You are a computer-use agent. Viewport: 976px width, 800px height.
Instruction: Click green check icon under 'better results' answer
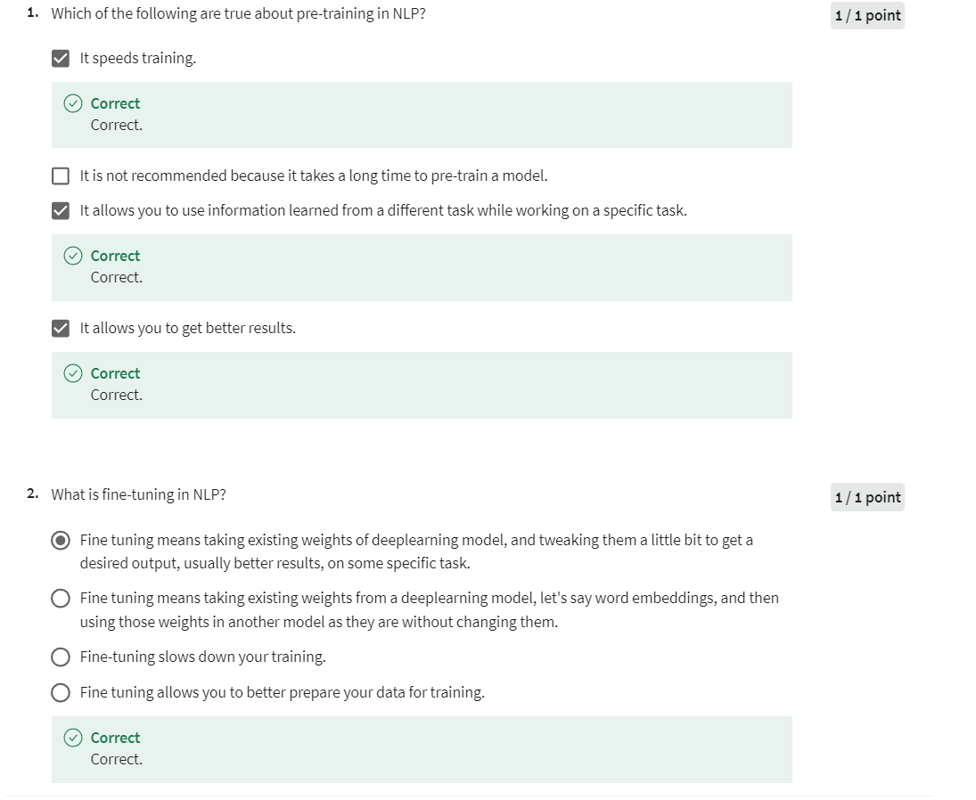pyautogui.click(x=73, y=373)
